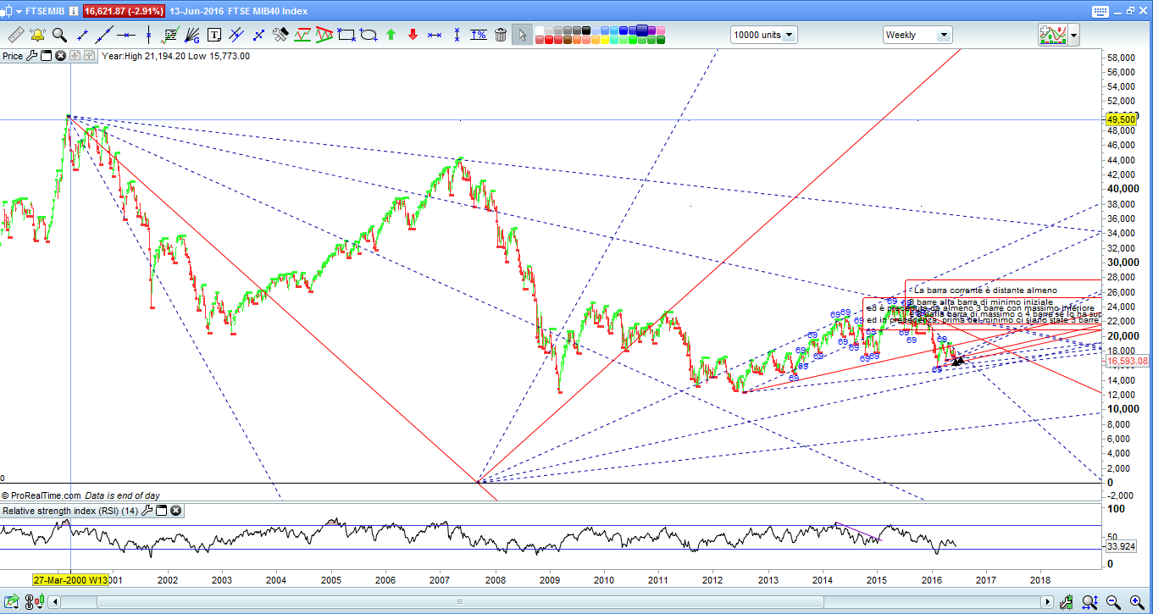Select the horizontal distance measure tool

point(435,35)
